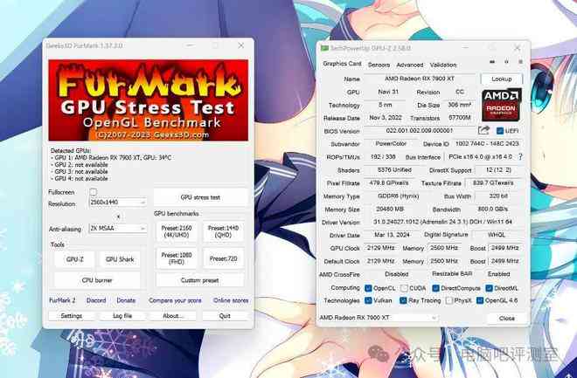Run Preset:720 benchmark
The image size is (577, 378).
click(223, 258)
